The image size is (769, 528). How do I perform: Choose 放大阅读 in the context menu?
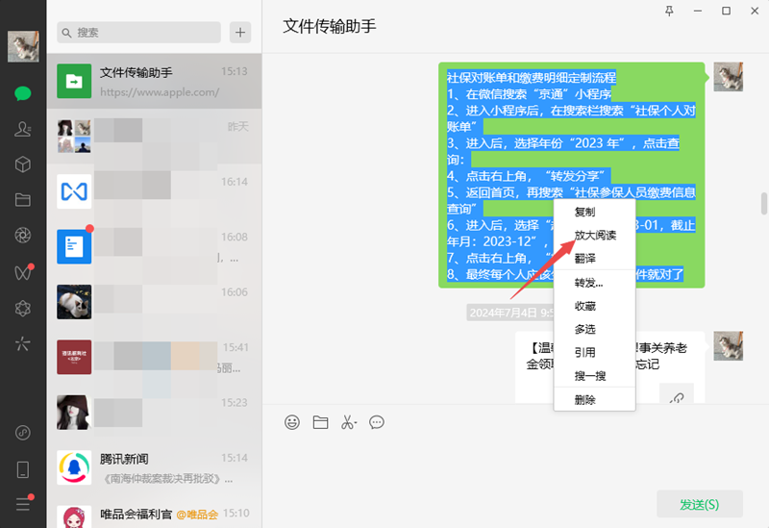pyautogui.click(x=595, y=235)
